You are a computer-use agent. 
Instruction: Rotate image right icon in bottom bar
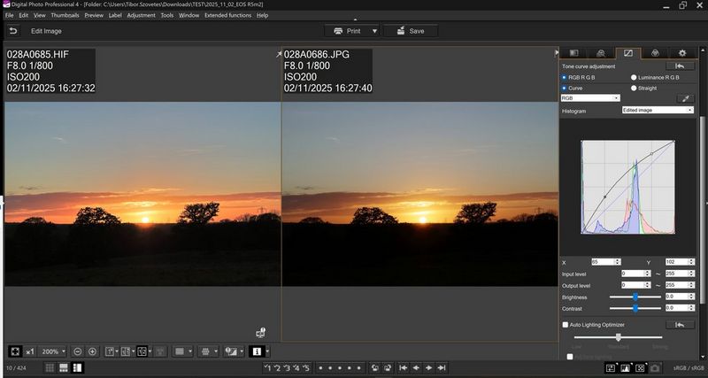coord(388,368)
